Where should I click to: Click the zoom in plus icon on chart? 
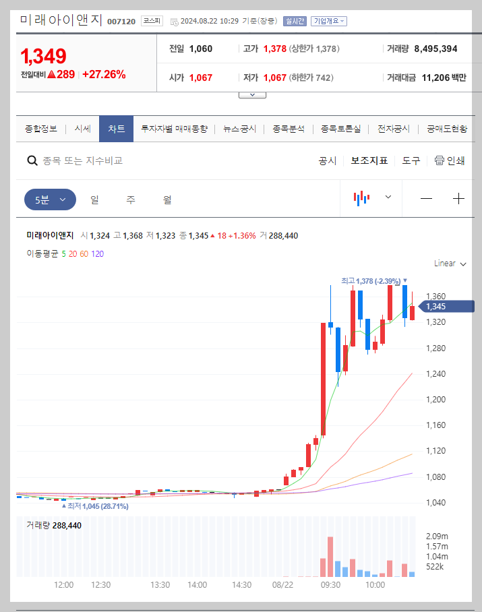pyautogui.click(x=459, y=199)
